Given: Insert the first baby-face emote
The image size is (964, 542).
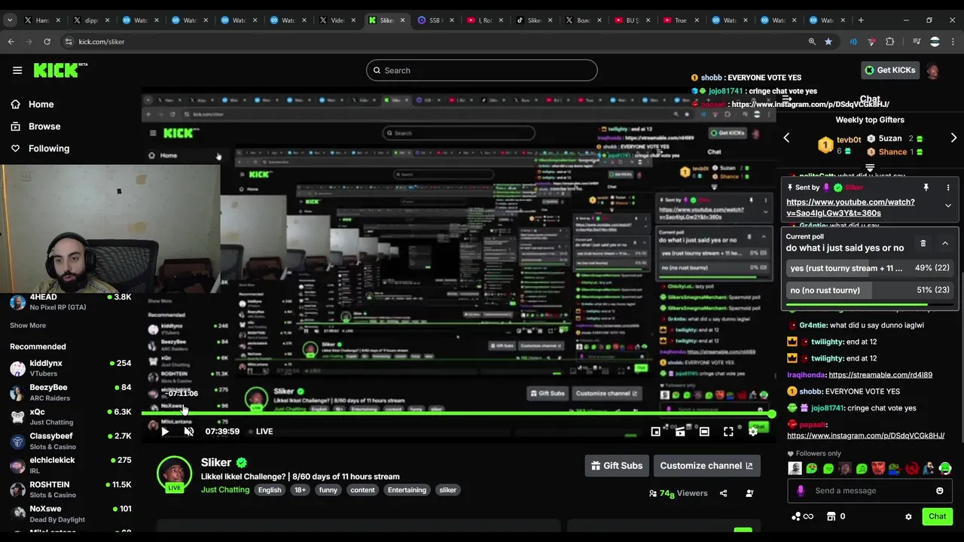Looking at the screenshot, I should point(795,468).
